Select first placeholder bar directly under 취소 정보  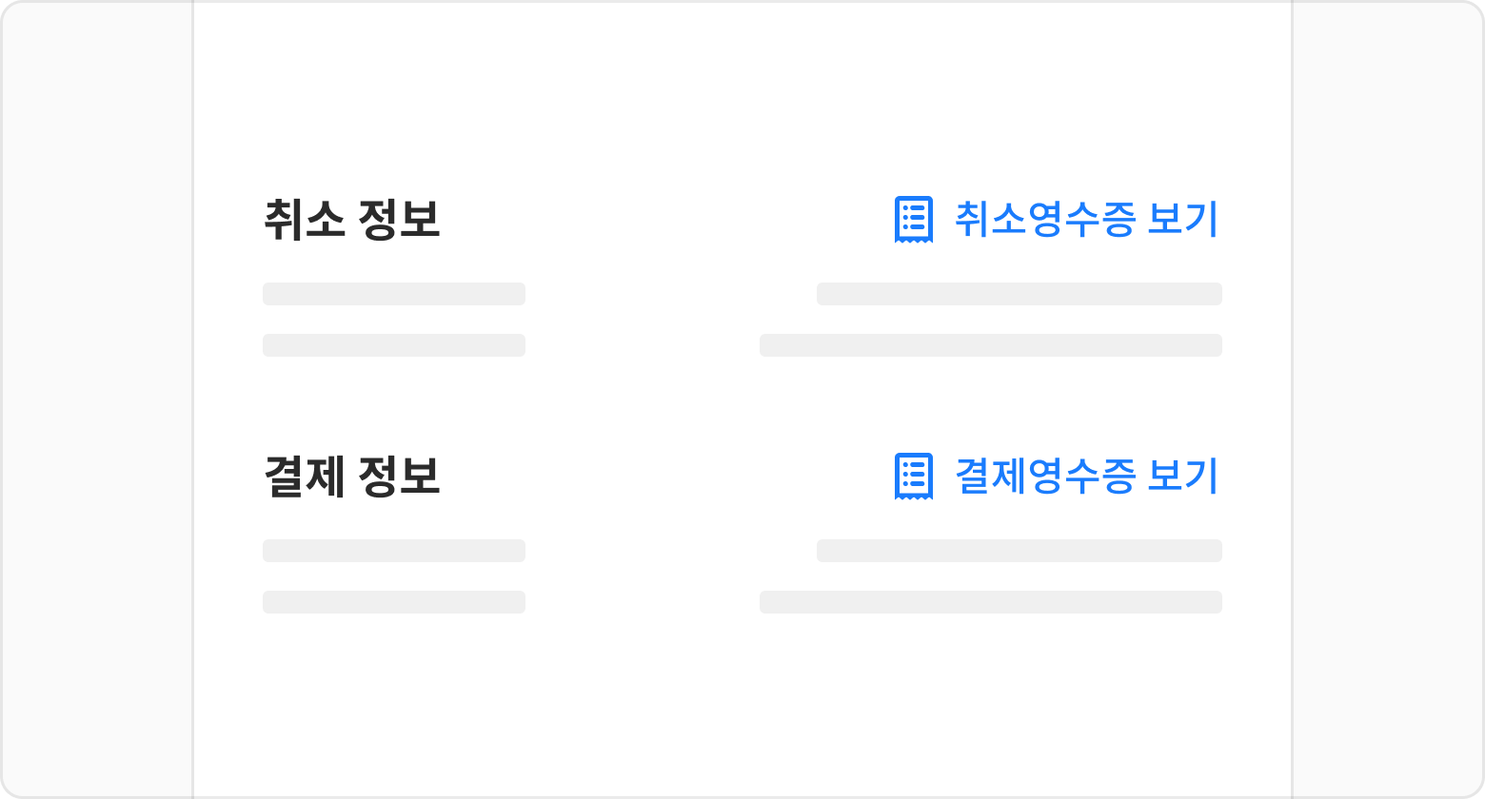click(393, 294)
